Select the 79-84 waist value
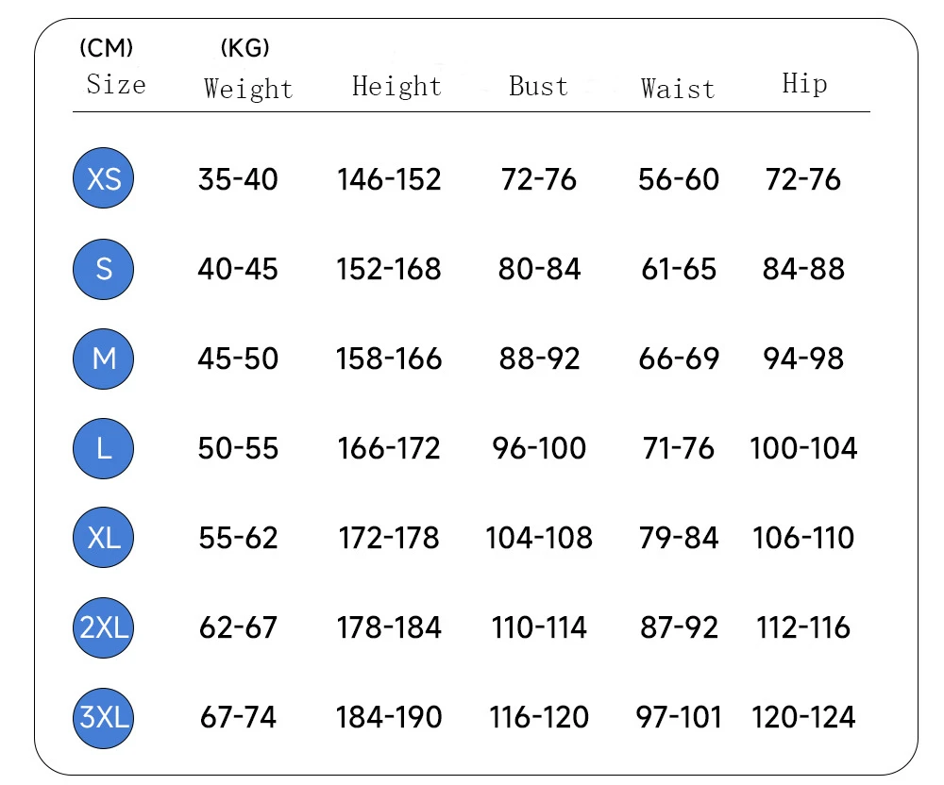 pos(679,538)
